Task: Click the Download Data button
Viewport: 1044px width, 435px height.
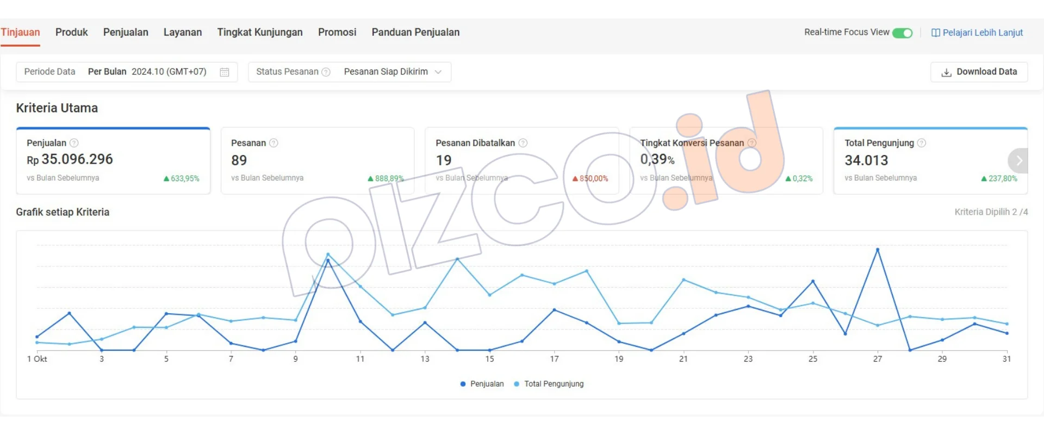Action: (979, 72)
